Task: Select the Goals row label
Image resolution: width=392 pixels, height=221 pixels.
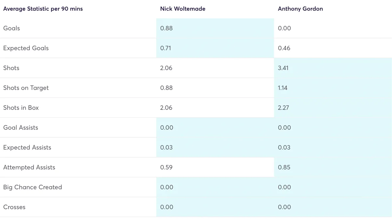Action: pyautogui.click(x=11, y=28)
